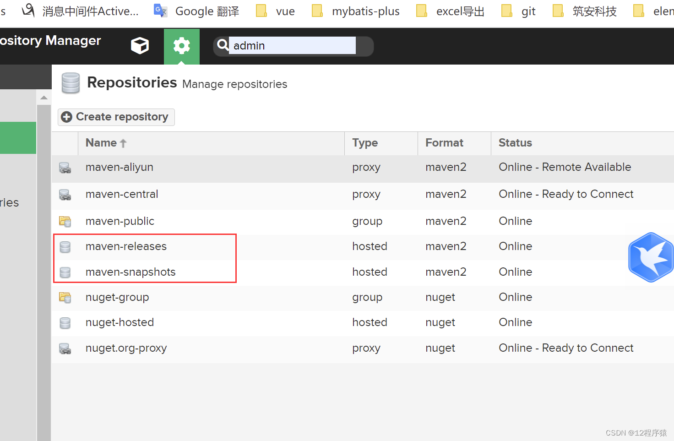This screenshot has height=441, width=674.
Task: Sort by the Type column header
Action: (x=381, y=143)
